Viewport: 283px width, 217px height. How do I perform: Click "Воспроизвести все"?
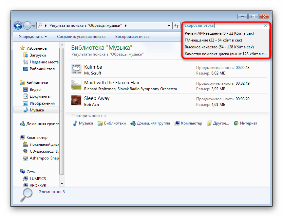(132, 37)
